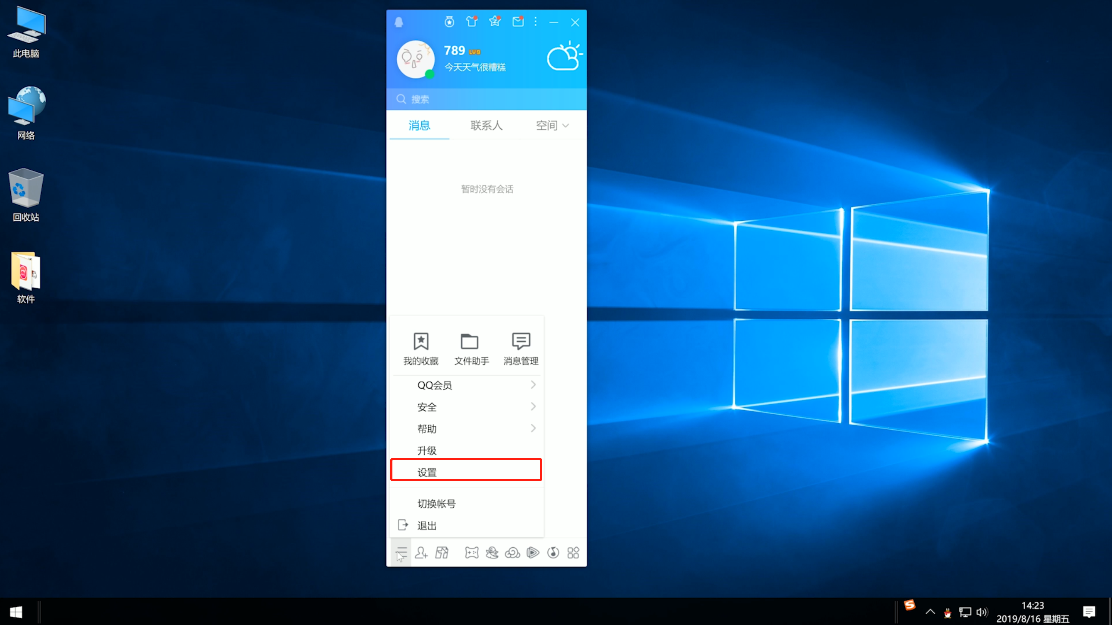Open the QQ Music note icon

click(553, 552)
